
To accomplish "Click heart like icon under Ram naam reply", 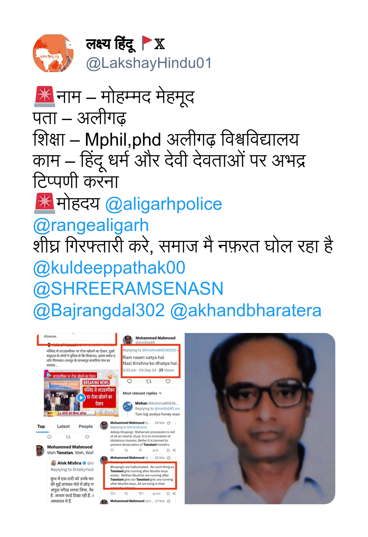I will [x=168, y=381].
